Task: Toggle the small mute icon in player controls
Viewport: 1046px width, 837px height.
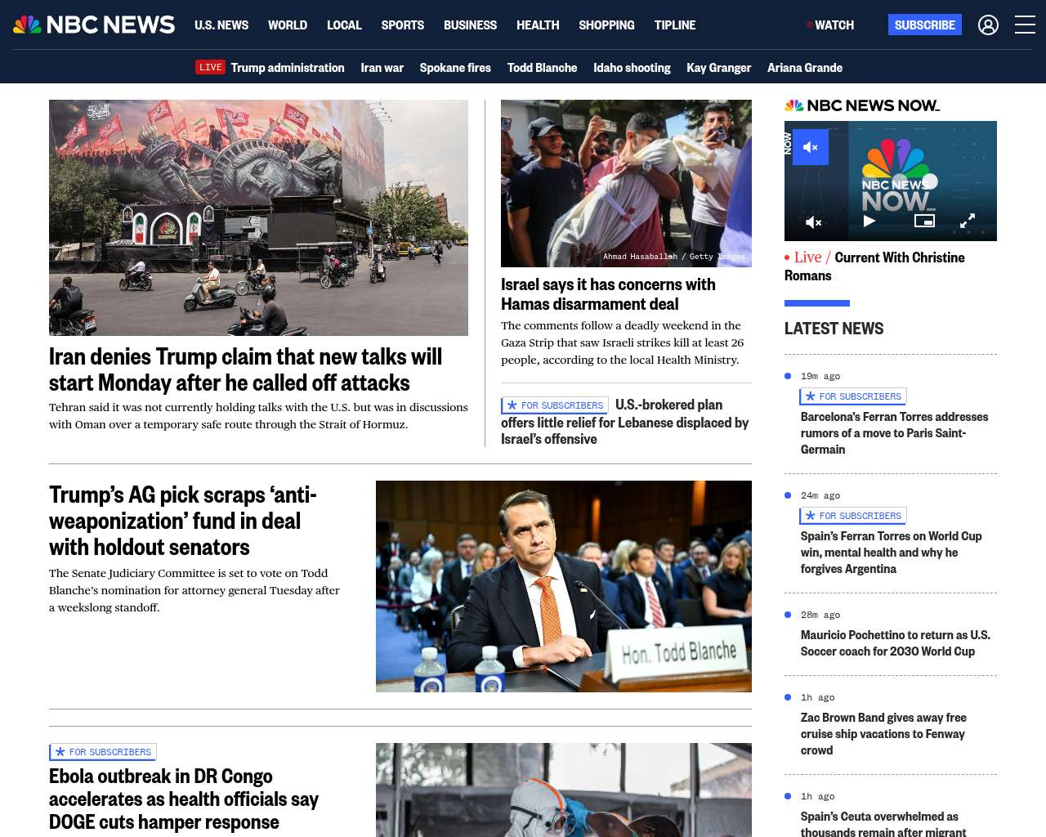Action: pyautogui.click(x=814, y=222)
